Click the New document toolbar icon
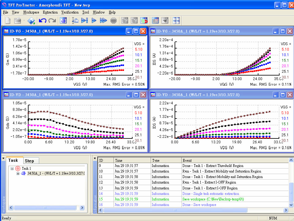 [x=8, y=21]
